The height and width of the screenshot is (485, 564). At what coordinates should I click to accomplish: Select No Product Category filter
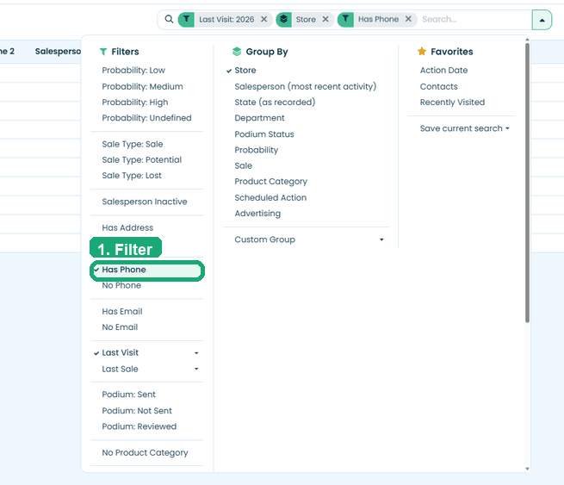point(145,452)
